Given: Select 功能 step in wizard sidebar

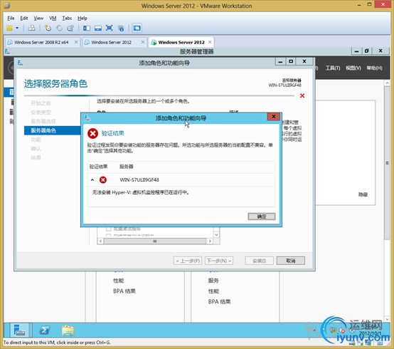Looking at the screenshot, I should (x=36, y=140).
